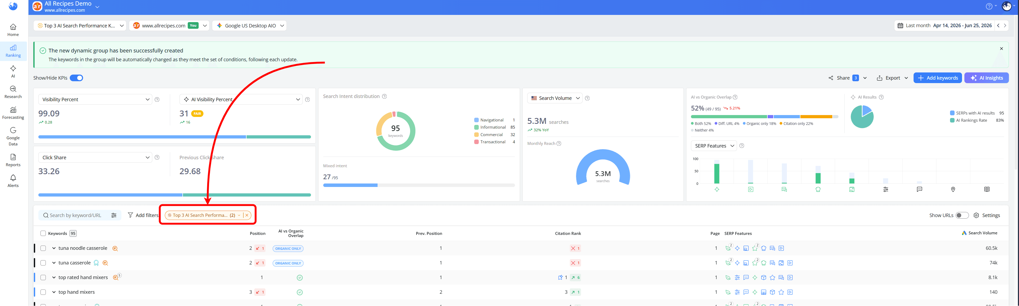Open the Click Share KPI dropdown

click(x=95, y=158)
